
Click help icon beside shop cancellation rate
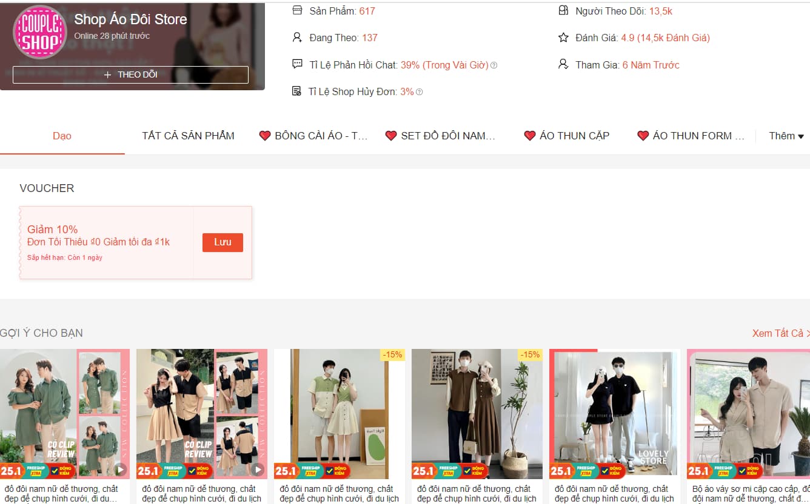point(419,92)
